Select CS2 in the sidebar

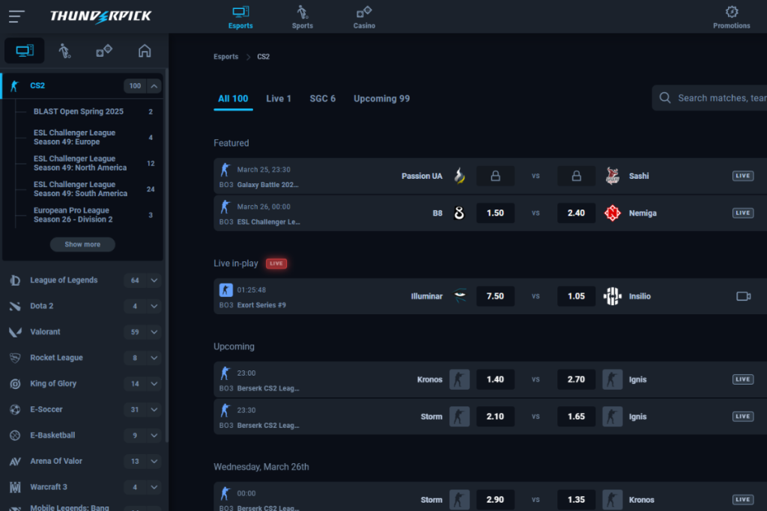point(37,85)
